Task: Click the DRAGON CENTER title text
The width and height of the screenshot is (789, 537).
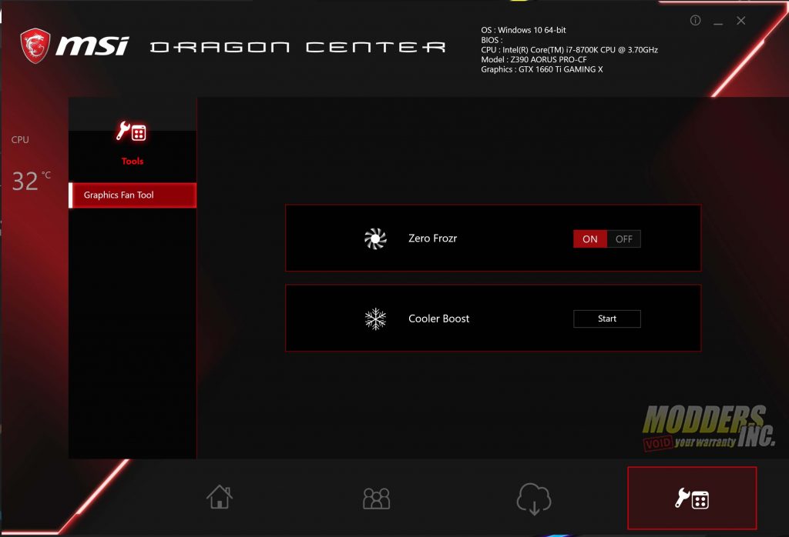Action: tap(298, 47)
